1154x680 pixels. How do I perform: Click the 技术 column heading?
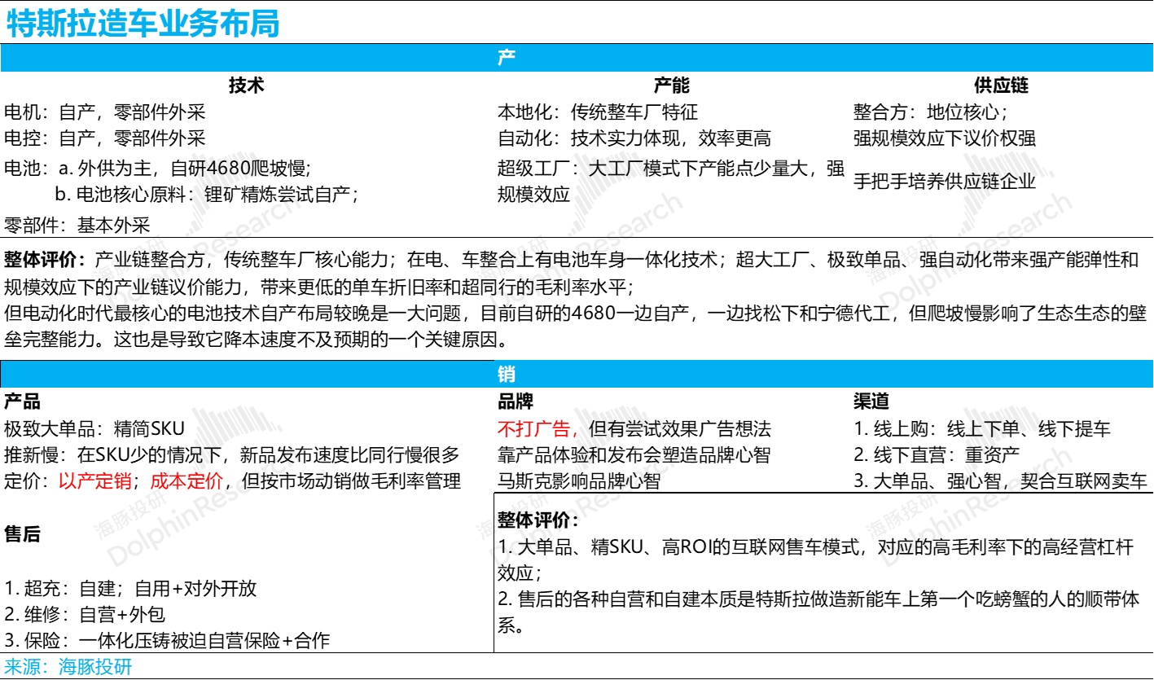246,86
